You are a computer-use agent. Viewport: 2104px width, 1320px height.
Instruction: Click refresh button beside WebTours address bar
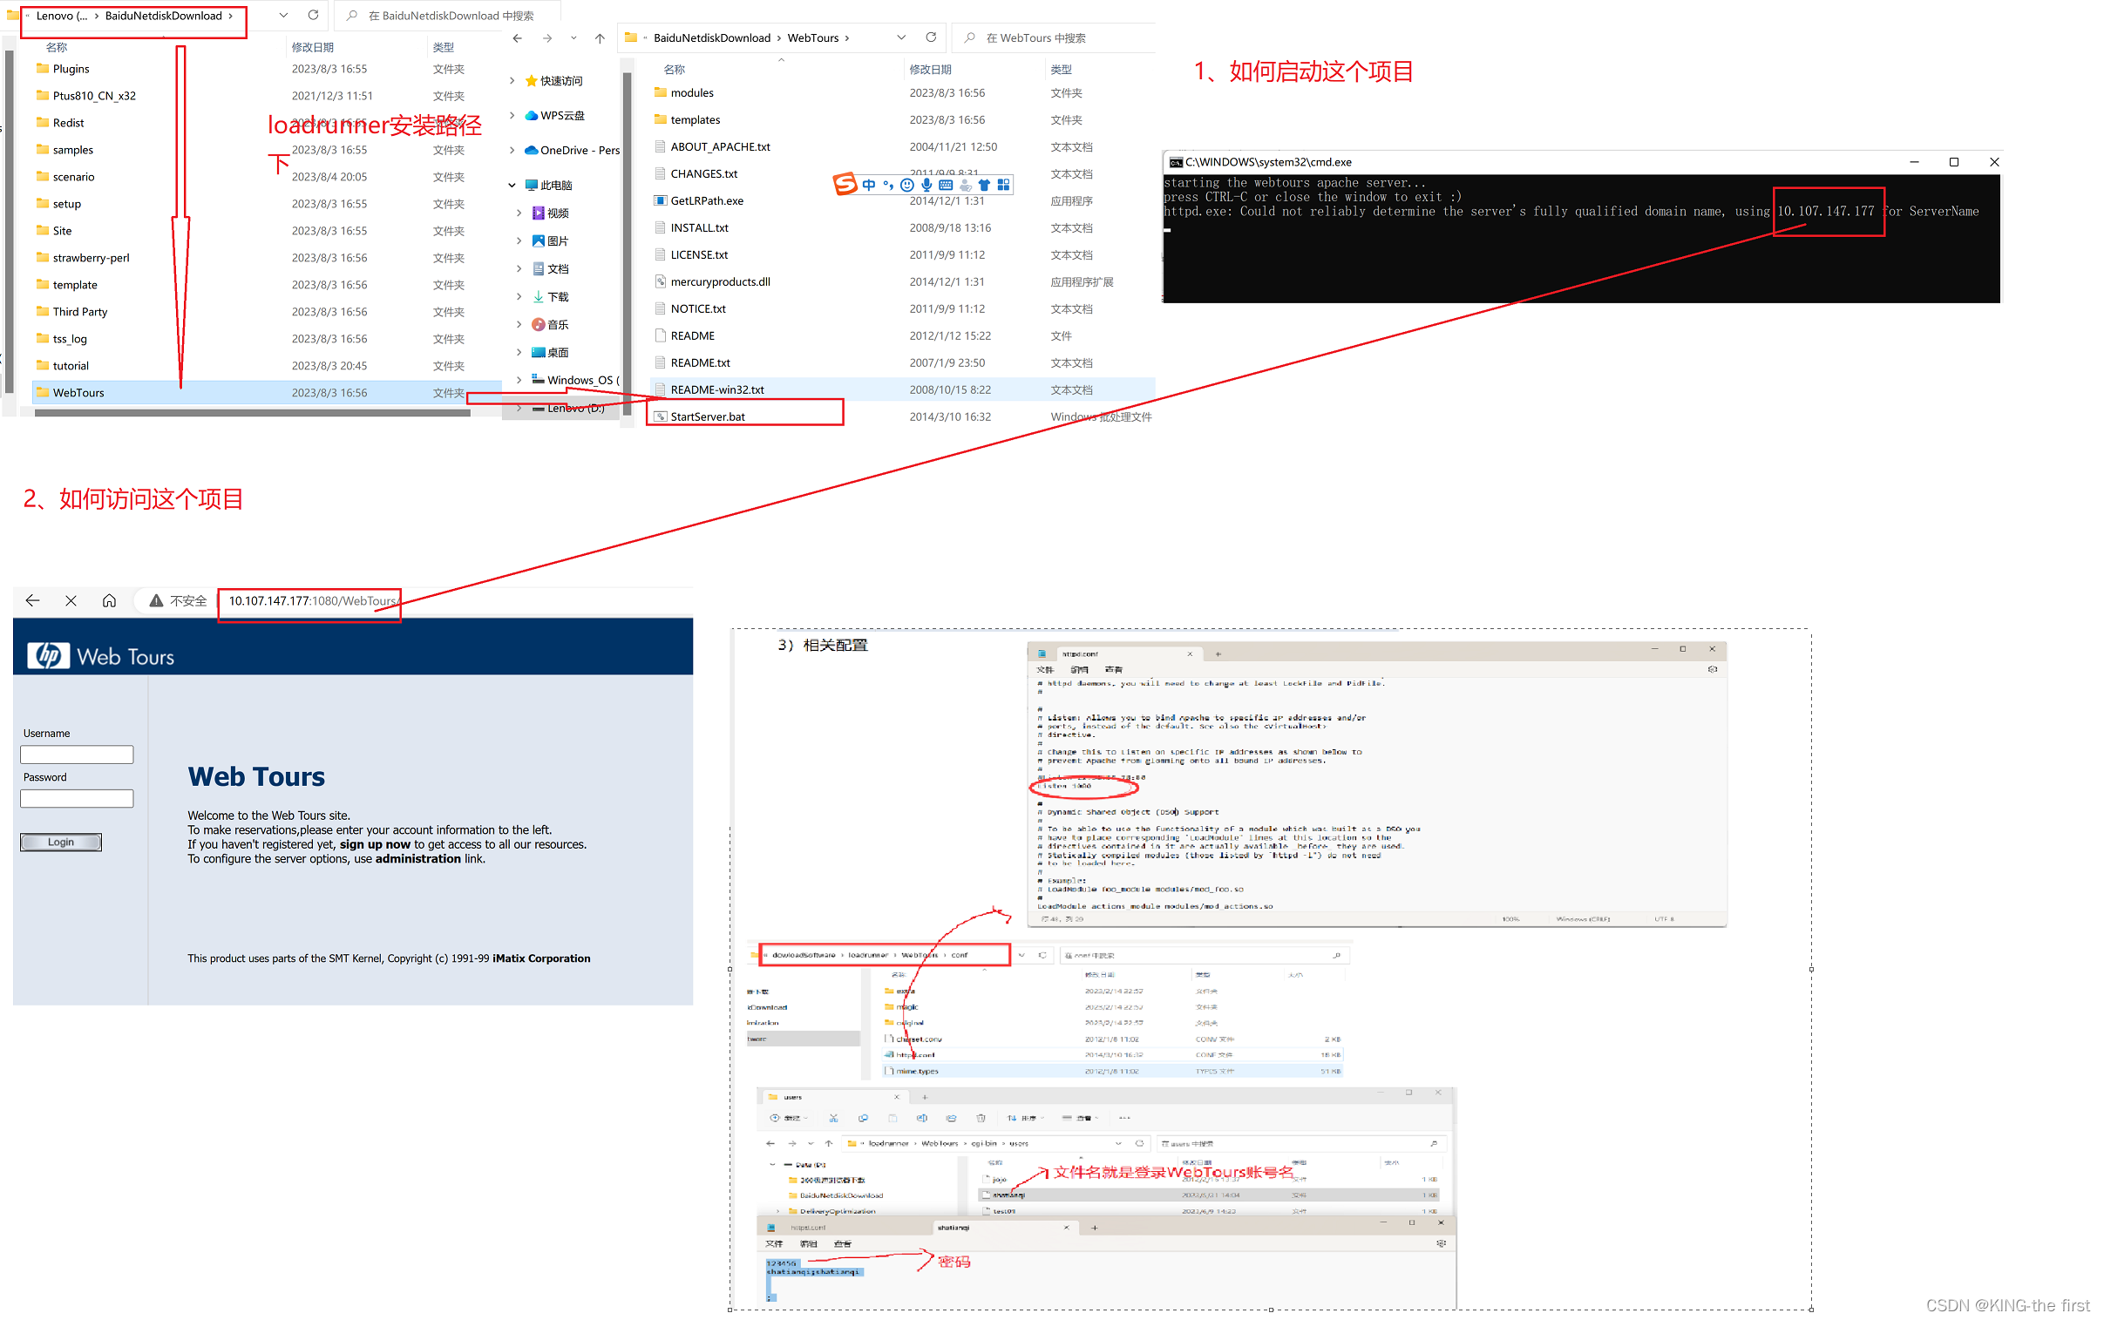[x=931, y=37]
